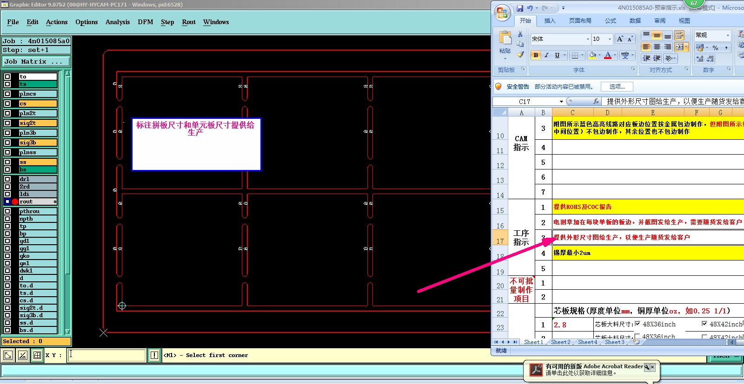
Task: Toggle visibility box for layer 'sig2t'
Action: coord(7,123)
